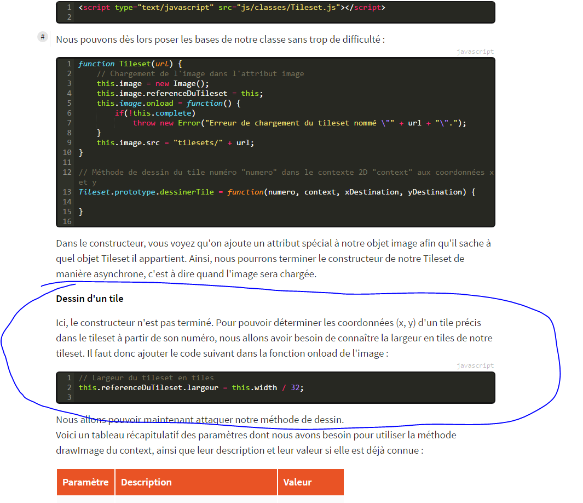Select the Description column header
583x503 pixels.
pyautogui.click(x=146, y=482)
